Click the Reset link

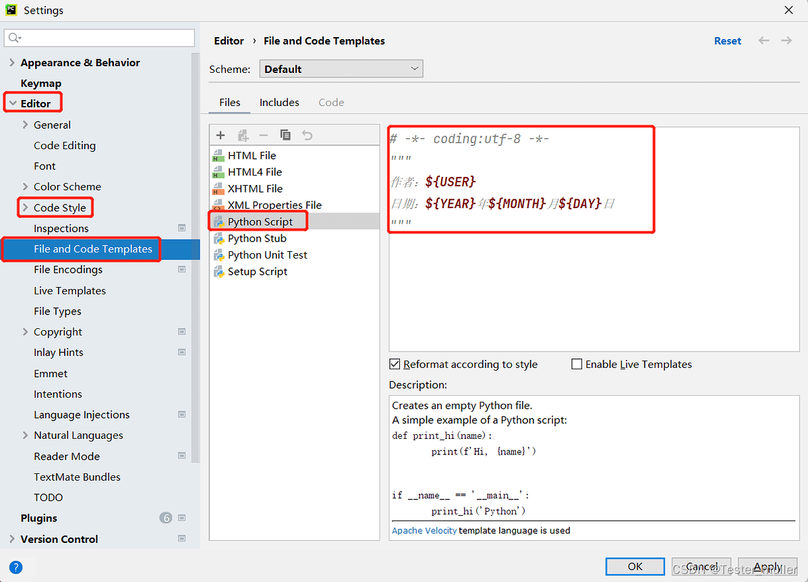(727, 41)
